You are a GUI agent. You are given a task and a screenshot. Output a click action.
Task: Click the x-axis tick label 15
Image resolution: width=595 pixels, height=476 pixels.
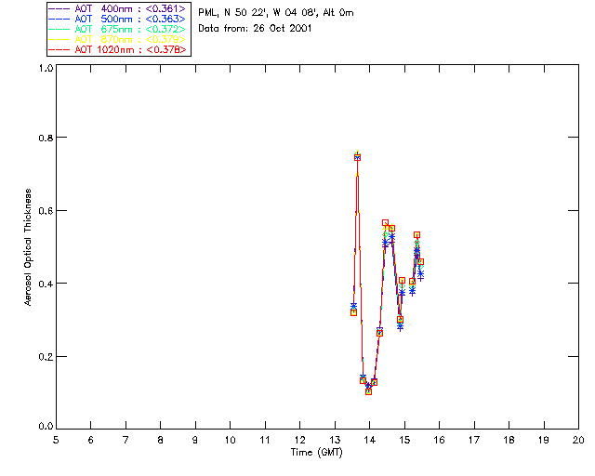coord(404,440)
